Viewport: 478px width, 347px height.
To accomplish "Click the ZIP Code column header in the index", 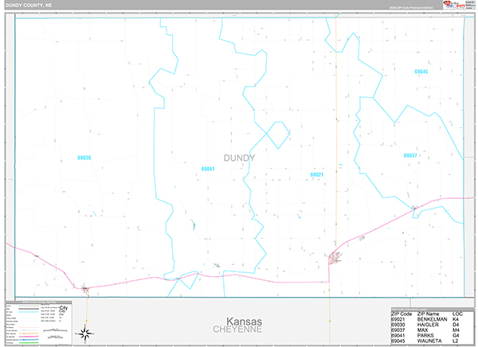I will point(402,314).
